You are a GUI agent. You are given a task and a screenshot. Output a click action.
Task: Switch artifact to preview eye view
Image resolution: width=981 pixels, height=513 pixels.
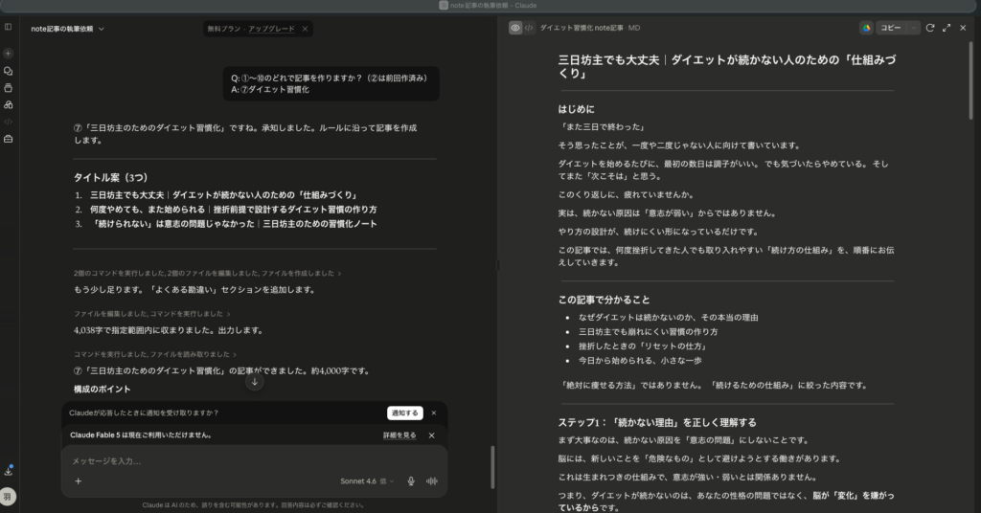click(514, 28)
